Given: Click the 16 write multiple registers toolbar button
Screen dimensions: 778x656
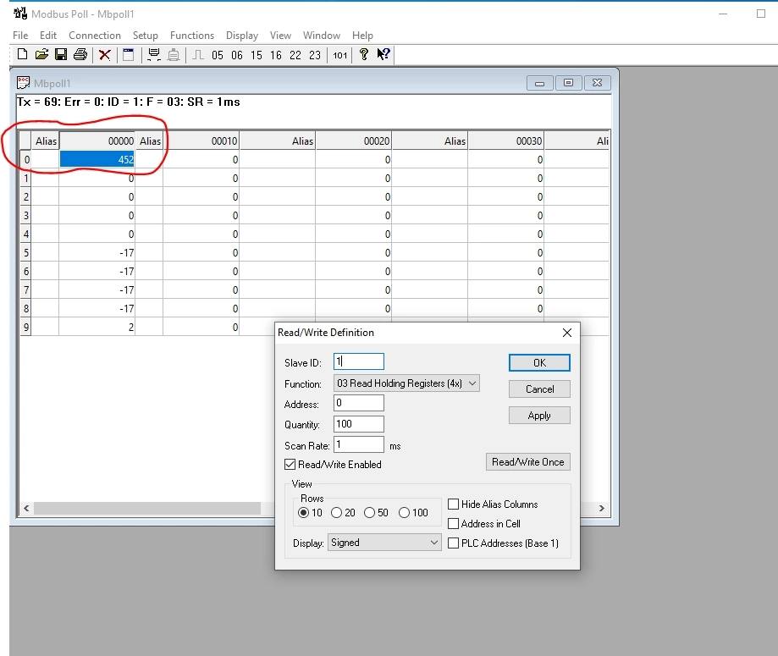Looking at the screenshot, I should 276,55.
